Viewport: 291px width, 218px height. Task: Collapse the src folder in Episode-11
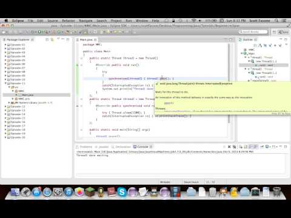pos(9,87)
